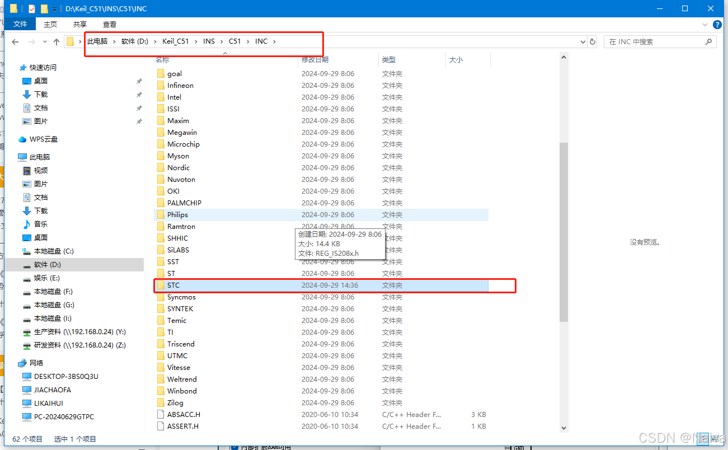Sort by 类型 column header
This screenshot has height=450, width=728.
pos(389,59)
